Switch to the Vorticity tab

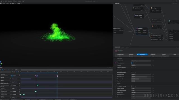click(164, 54)
